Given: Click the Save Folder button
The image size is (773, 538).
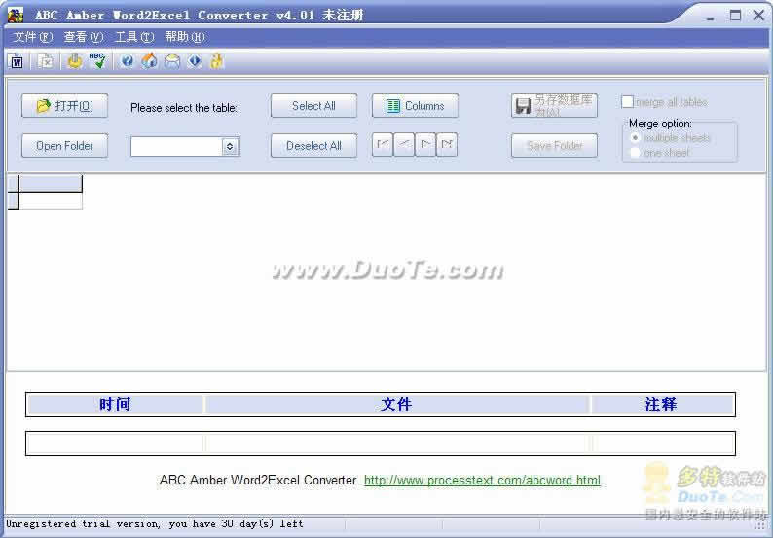Looking at the screenshot, I should (x=554, y=146).
